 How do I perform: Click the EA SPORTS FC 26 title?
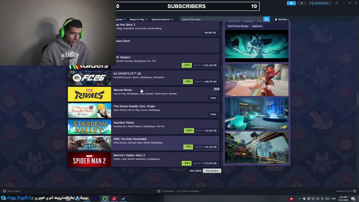(127, 74)
